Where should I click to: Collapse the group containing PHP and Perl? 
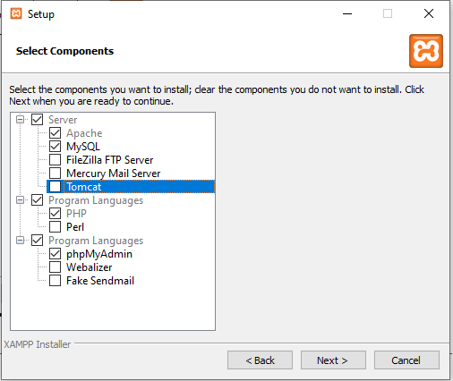20,200
